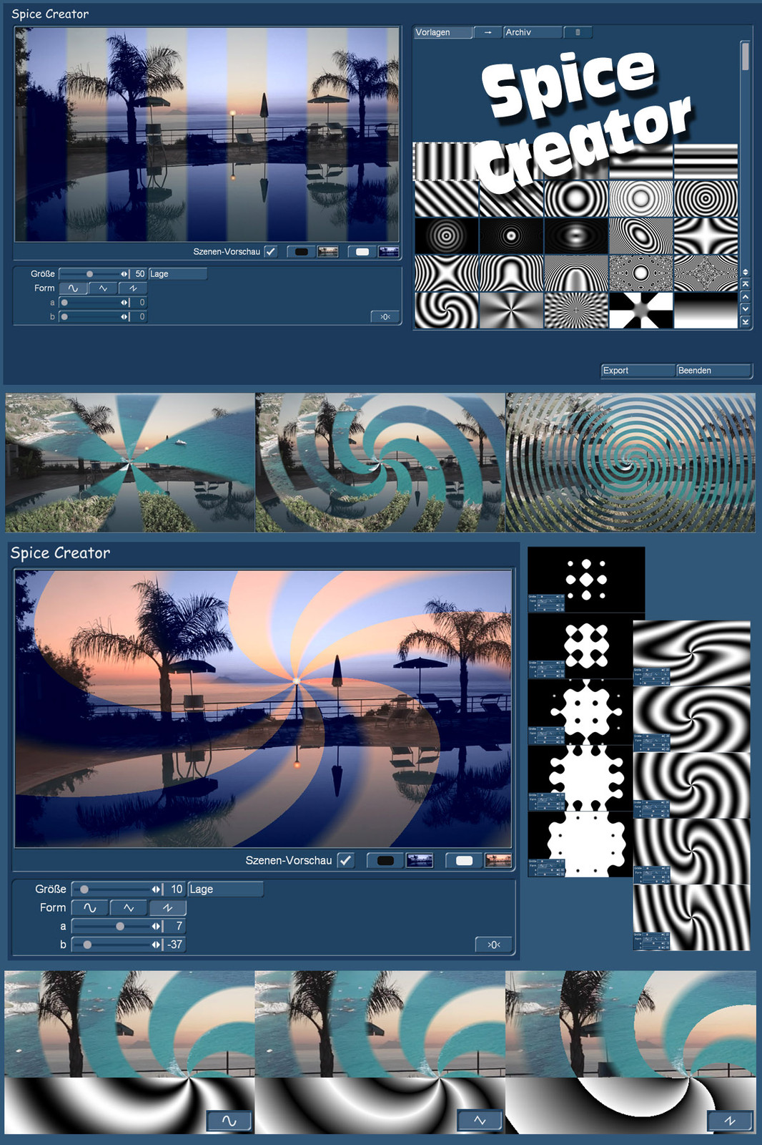
Task: Click the trash icon next to Archiv
Action: 578,32
